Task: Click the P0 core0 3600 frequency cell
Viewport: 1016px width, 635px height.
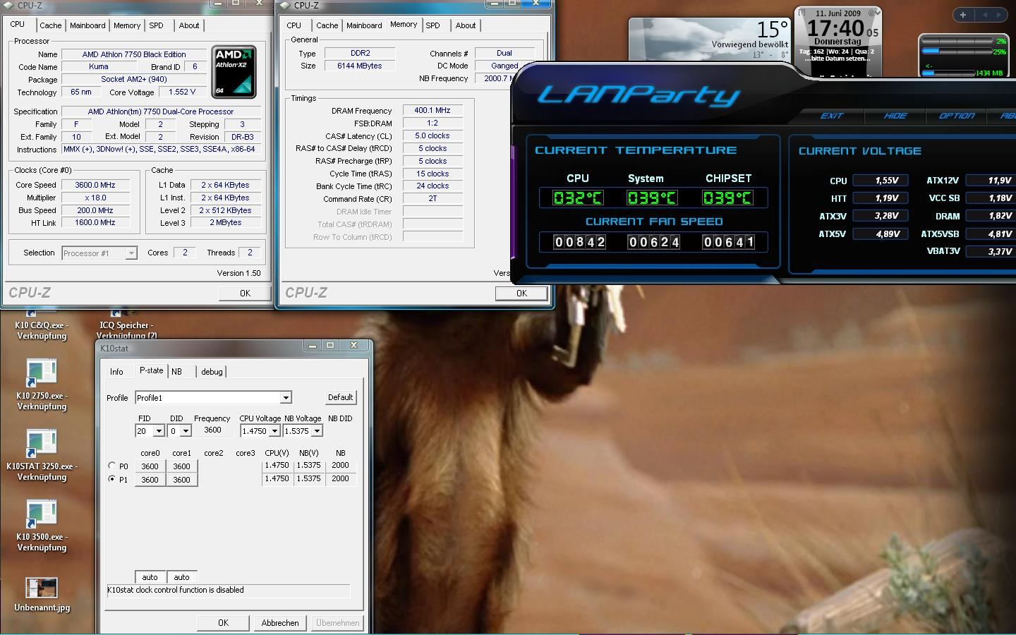Action: (x=150, y=466)
